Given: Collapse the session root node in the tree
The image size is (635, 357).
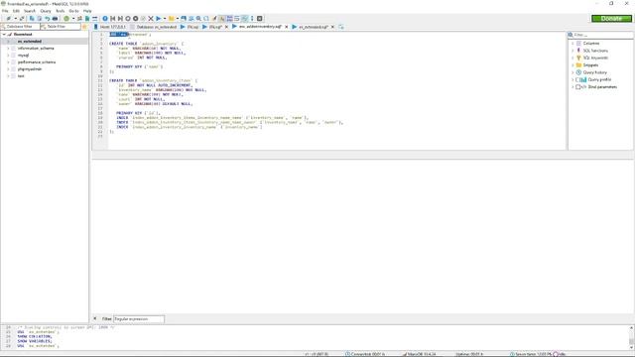Looking at the screenshot, I should coord(4,35).
